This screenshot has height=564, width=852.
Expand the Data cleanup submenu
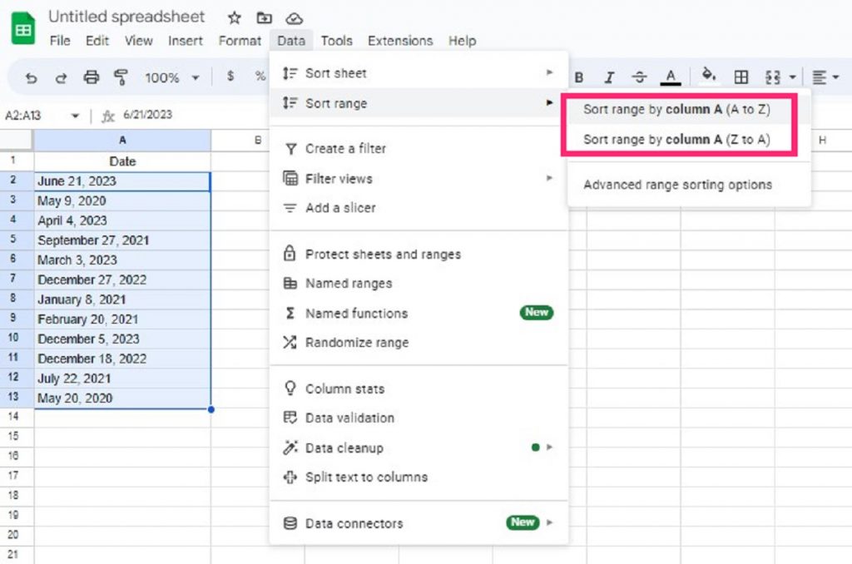pyautogui.click(x=419, y=448)
